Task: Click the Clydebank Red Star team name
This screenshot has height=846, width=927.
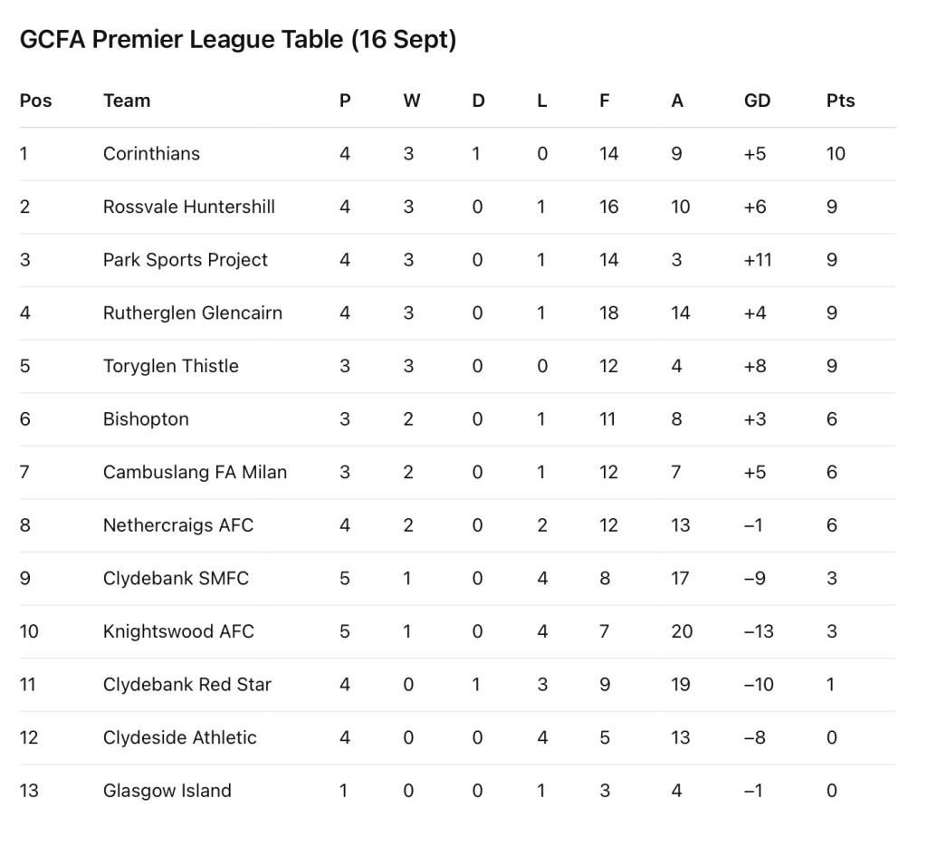Action: click(187, 685)
